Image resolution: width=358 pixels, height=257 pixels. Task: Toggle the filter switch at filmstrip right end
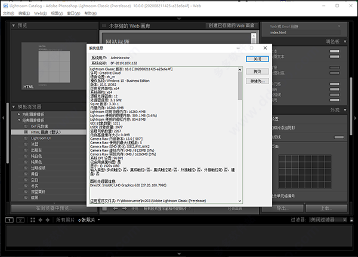coord(351,220)
